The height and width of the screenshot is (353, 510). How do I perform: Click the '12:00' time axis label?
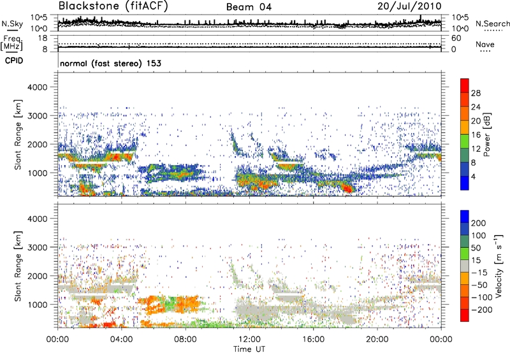(x=249, y=340)
